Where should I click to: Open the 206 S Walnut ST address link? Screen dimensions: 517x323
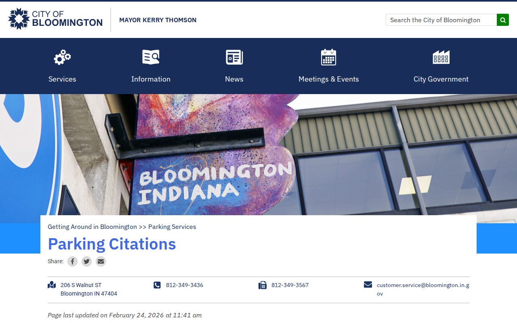point(89,289)
